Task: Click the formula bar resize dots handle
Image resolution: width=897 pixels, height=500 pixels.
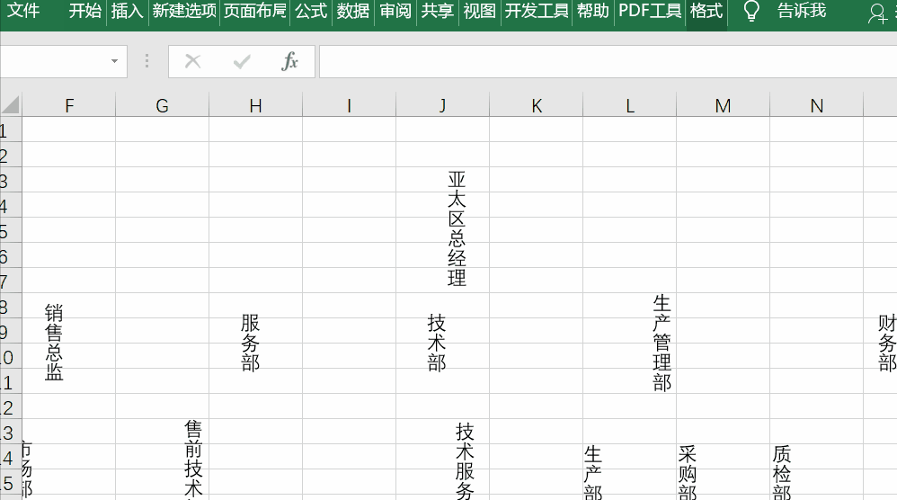Action: [x=147, y=61]
